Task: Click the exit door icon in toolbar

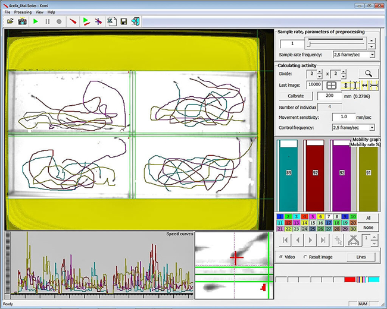Action: 136,21
